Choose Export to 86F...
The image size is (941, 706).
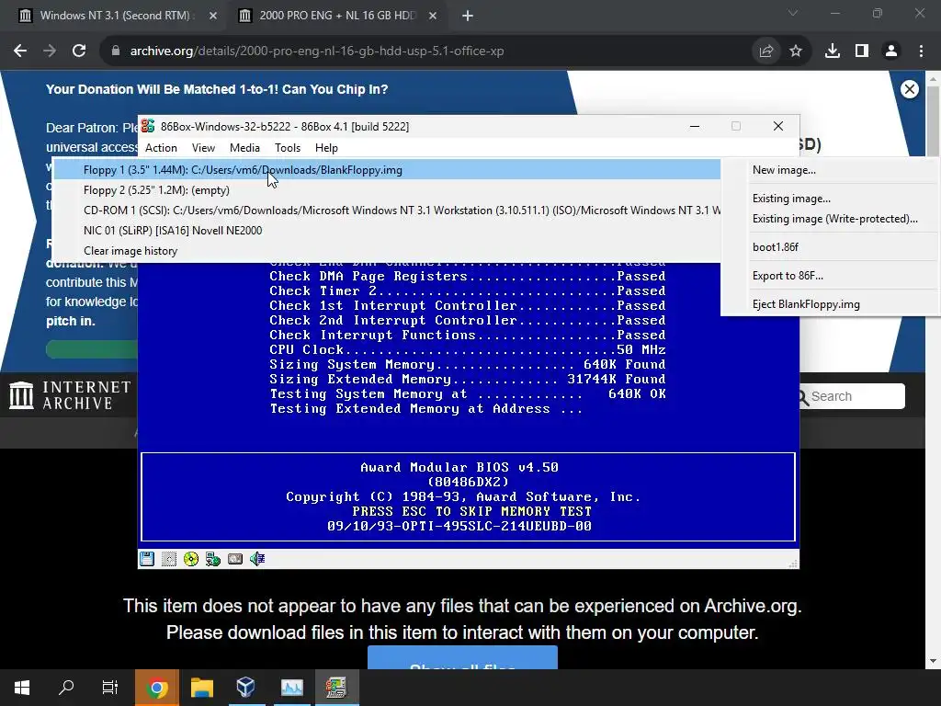pyautogui.click(x=830, y=276)
